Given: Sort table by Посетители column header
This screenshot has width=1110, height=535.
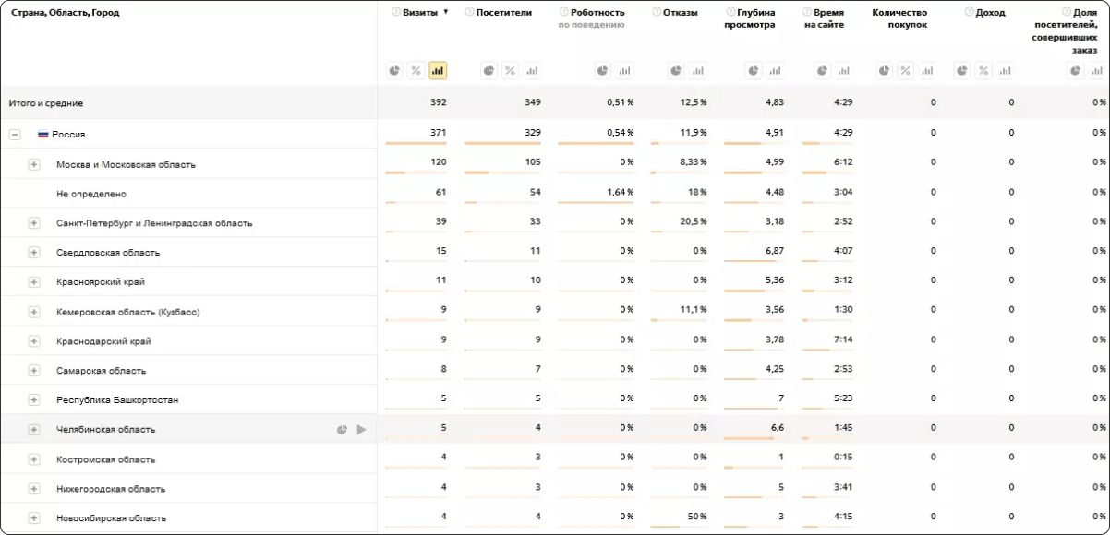Looking at the screenshot, I should pos(503,13).
